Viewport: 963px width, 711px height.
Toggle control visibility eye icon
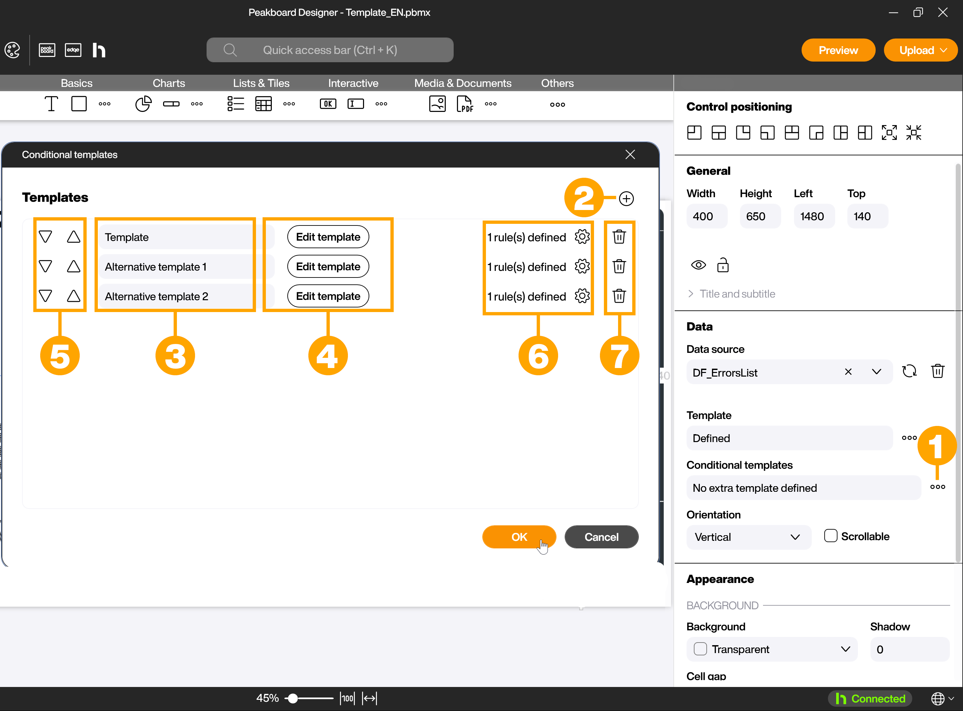[698, 265]
